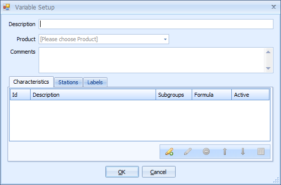Remove characteristic using the minus circle icon

(206, 152)
